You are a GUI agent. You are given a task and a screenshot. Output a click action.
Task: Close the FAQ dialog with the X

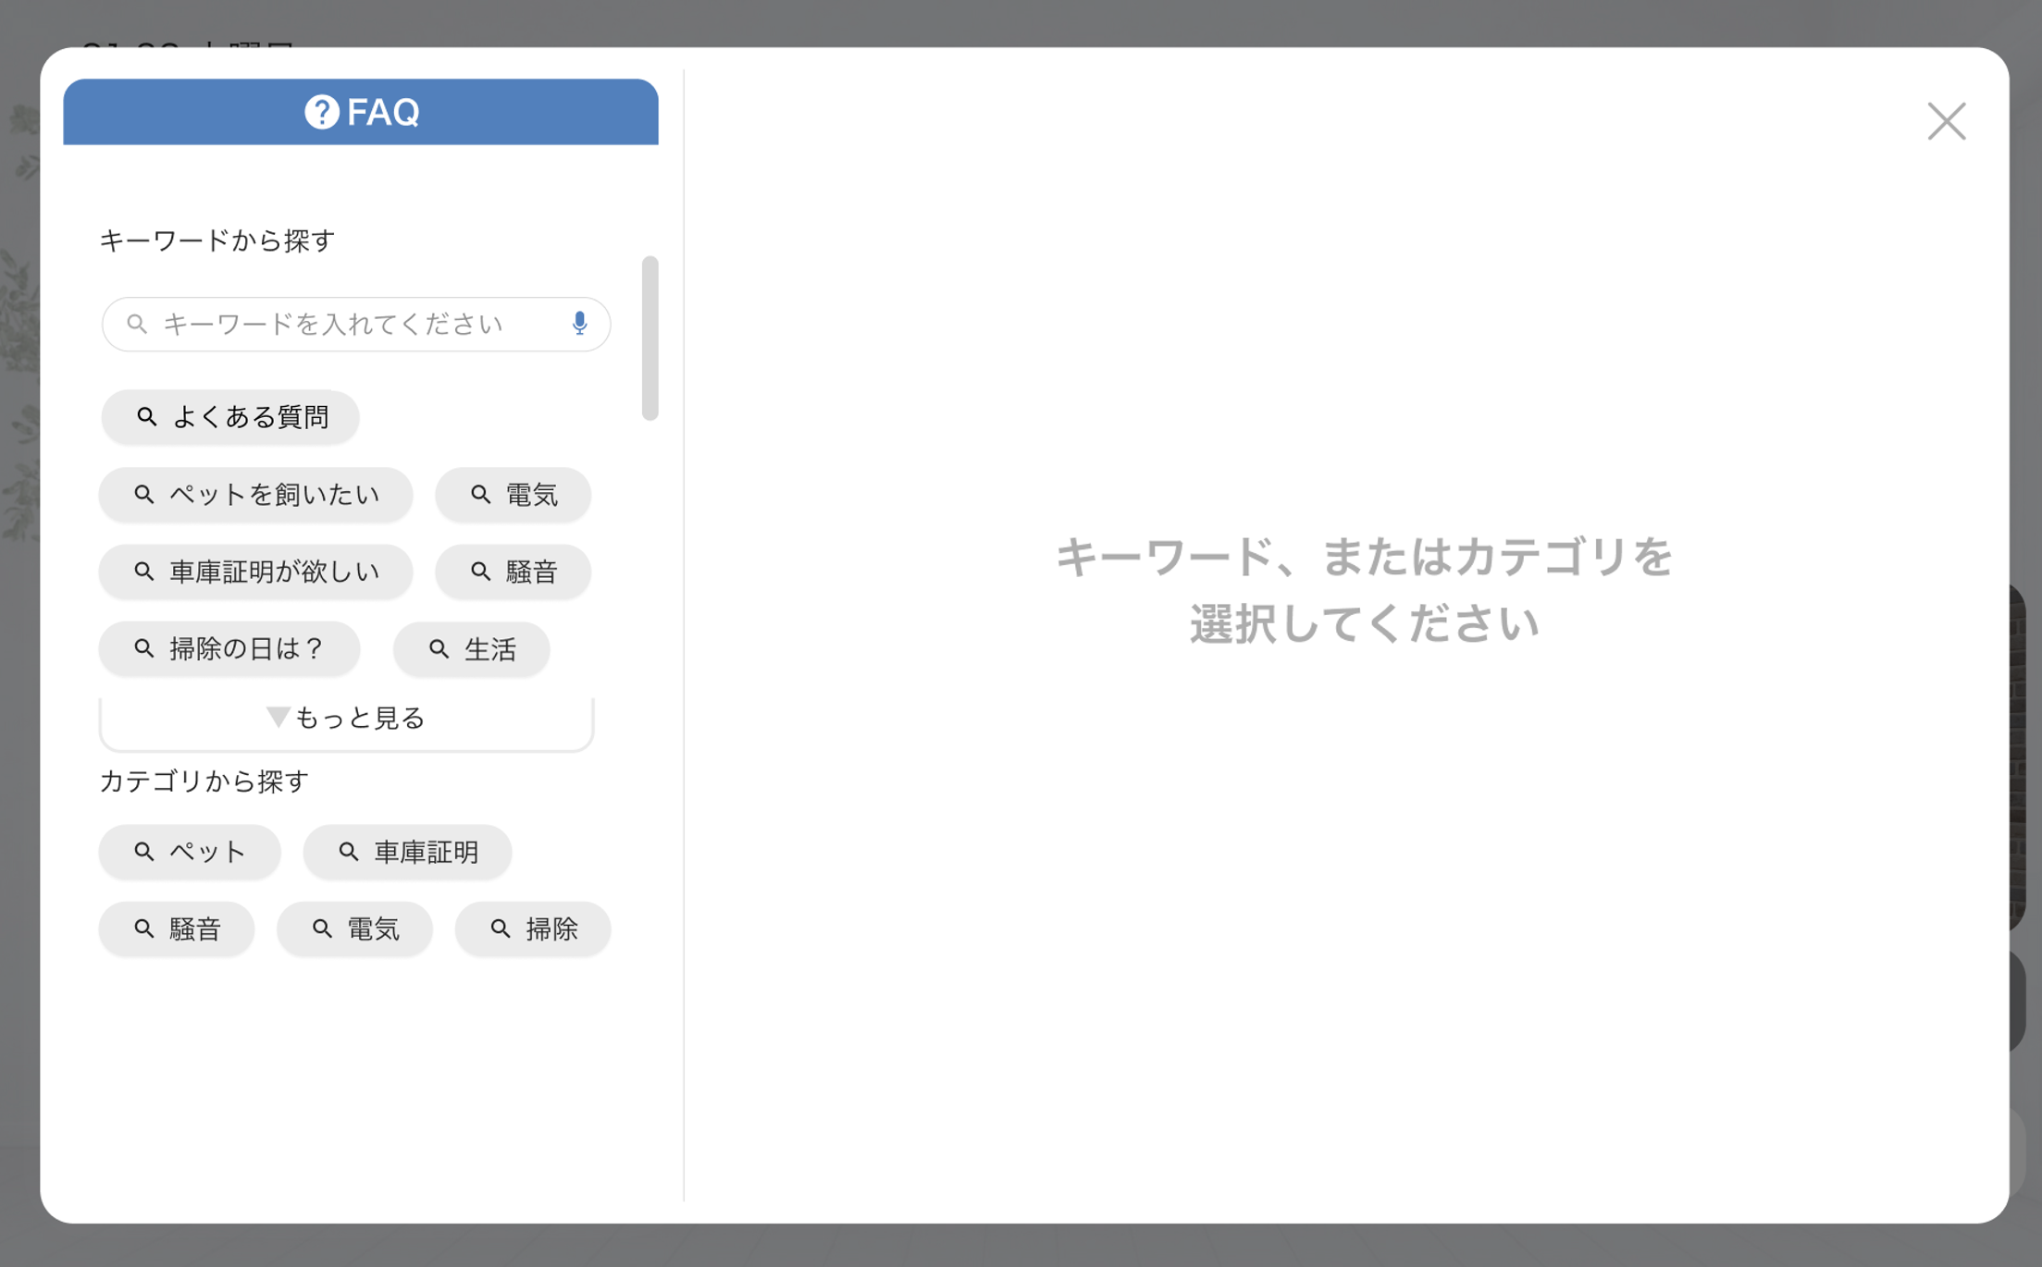[1946, 121]
